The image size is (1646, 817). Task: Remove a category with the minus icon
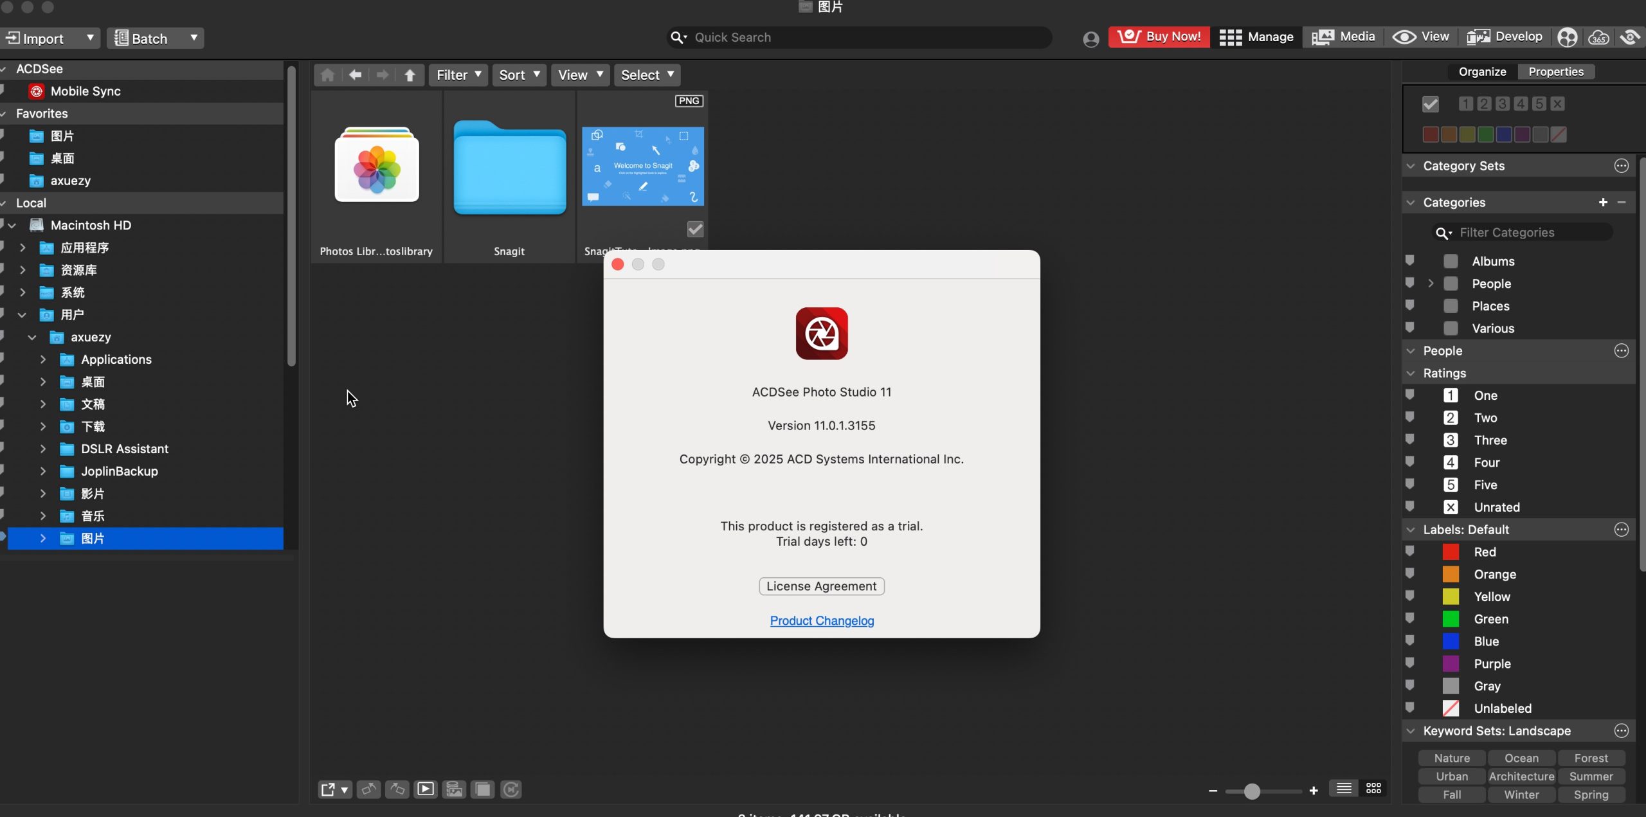pos(1622,202)
